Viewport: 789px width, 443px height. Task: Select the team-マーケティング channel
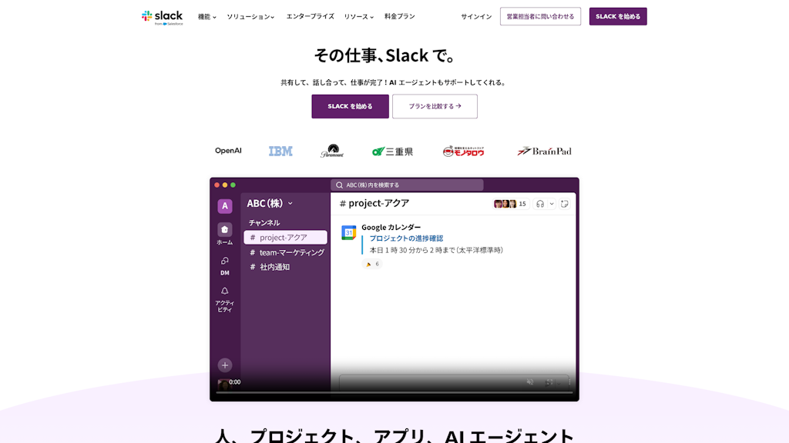[x=287, y=252]
